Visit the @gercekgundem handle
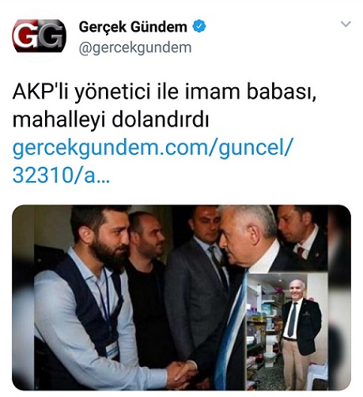 135,47
